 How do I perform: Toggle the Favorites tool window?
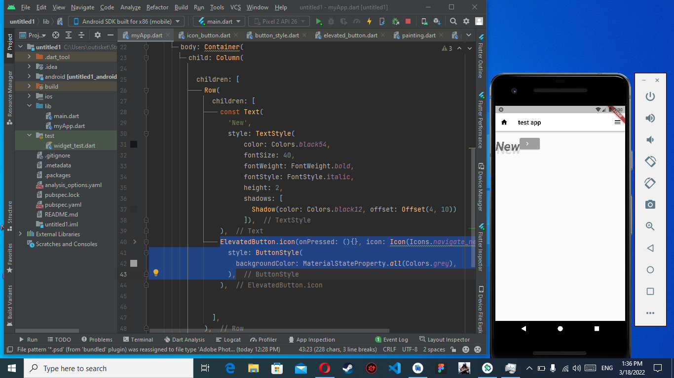pos(9,258)
